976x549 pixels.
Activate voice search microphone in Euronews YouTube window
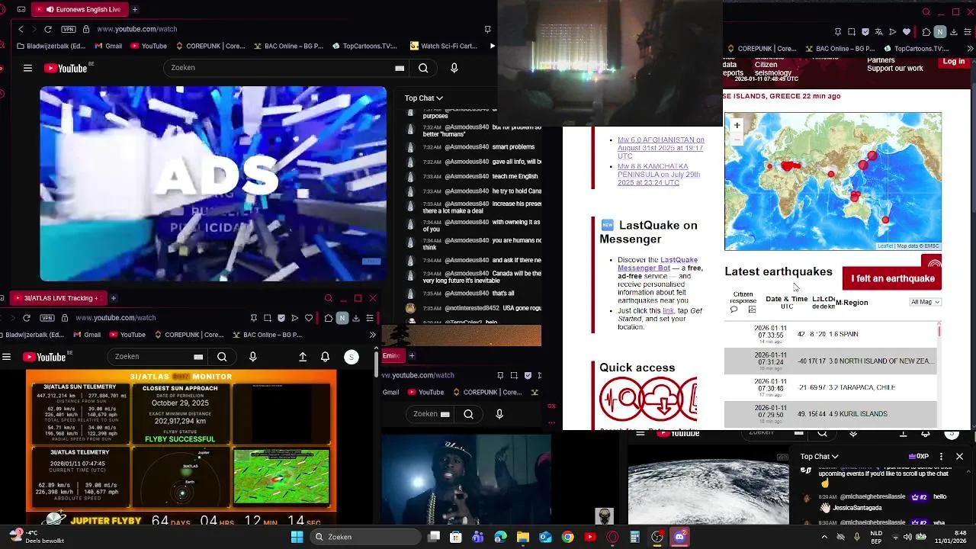454,68
